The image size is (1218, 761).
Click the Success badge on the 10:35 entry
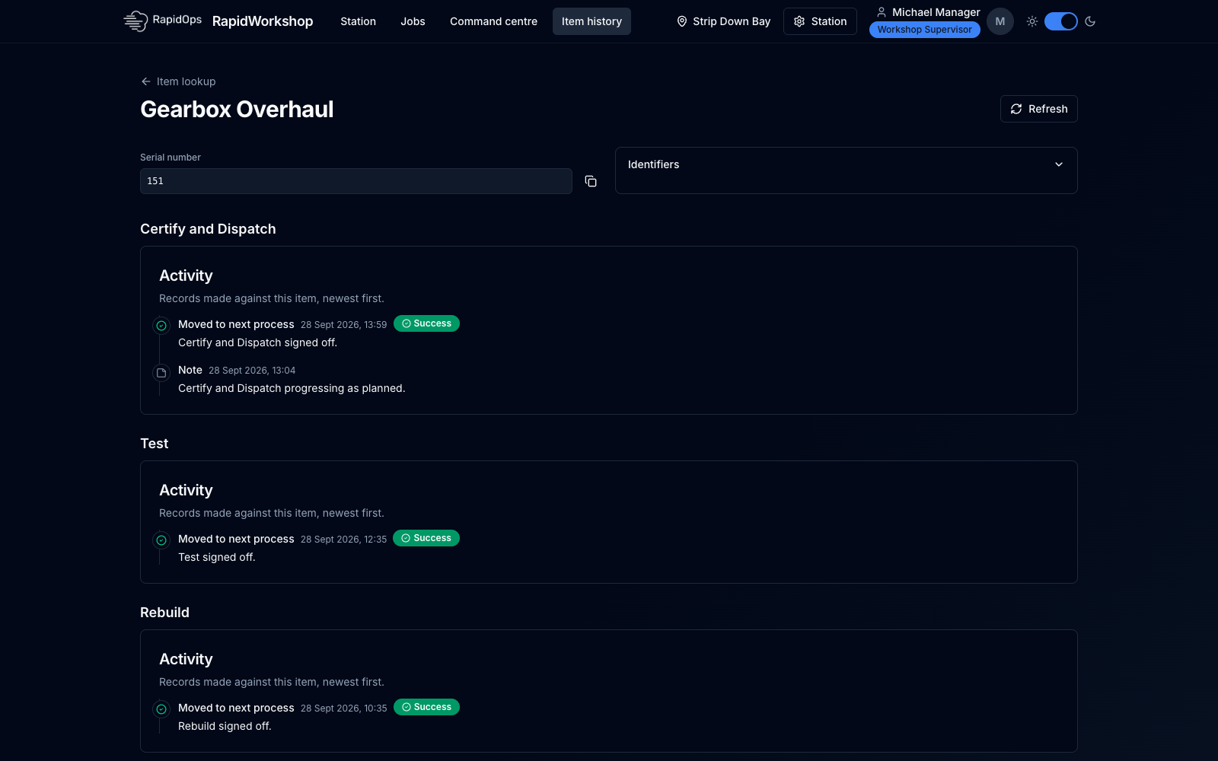click(x=426, y=707)
